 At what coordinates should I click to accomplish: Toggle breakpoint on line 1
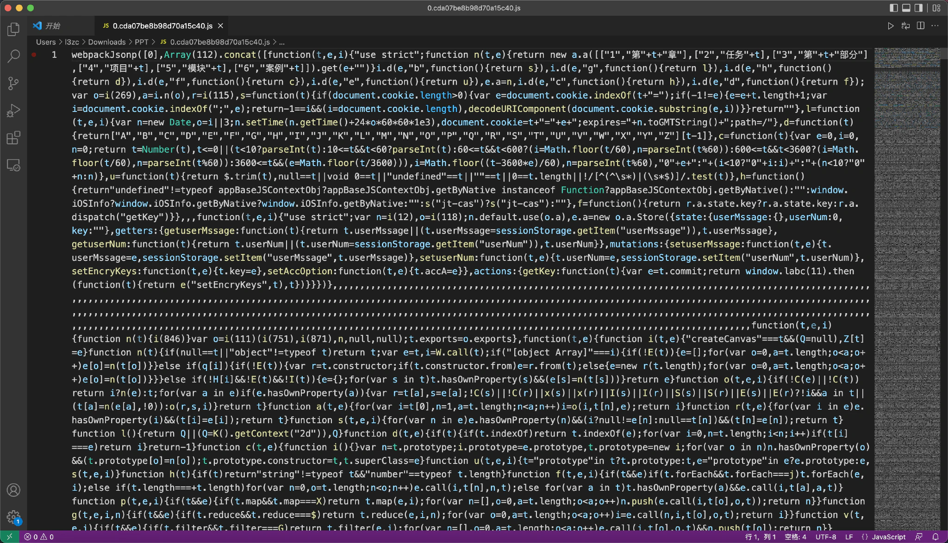click(34, 55)
